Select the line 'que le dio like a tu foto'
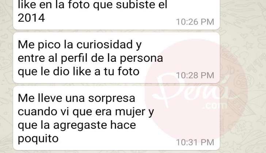The image size is (266, 153). pos(79,71)
